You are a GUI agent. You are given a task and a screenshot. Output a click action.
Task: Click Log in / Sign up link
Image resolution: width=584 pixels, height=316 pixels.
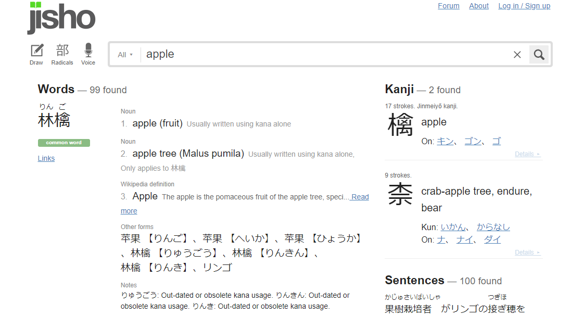coord(524,6)
